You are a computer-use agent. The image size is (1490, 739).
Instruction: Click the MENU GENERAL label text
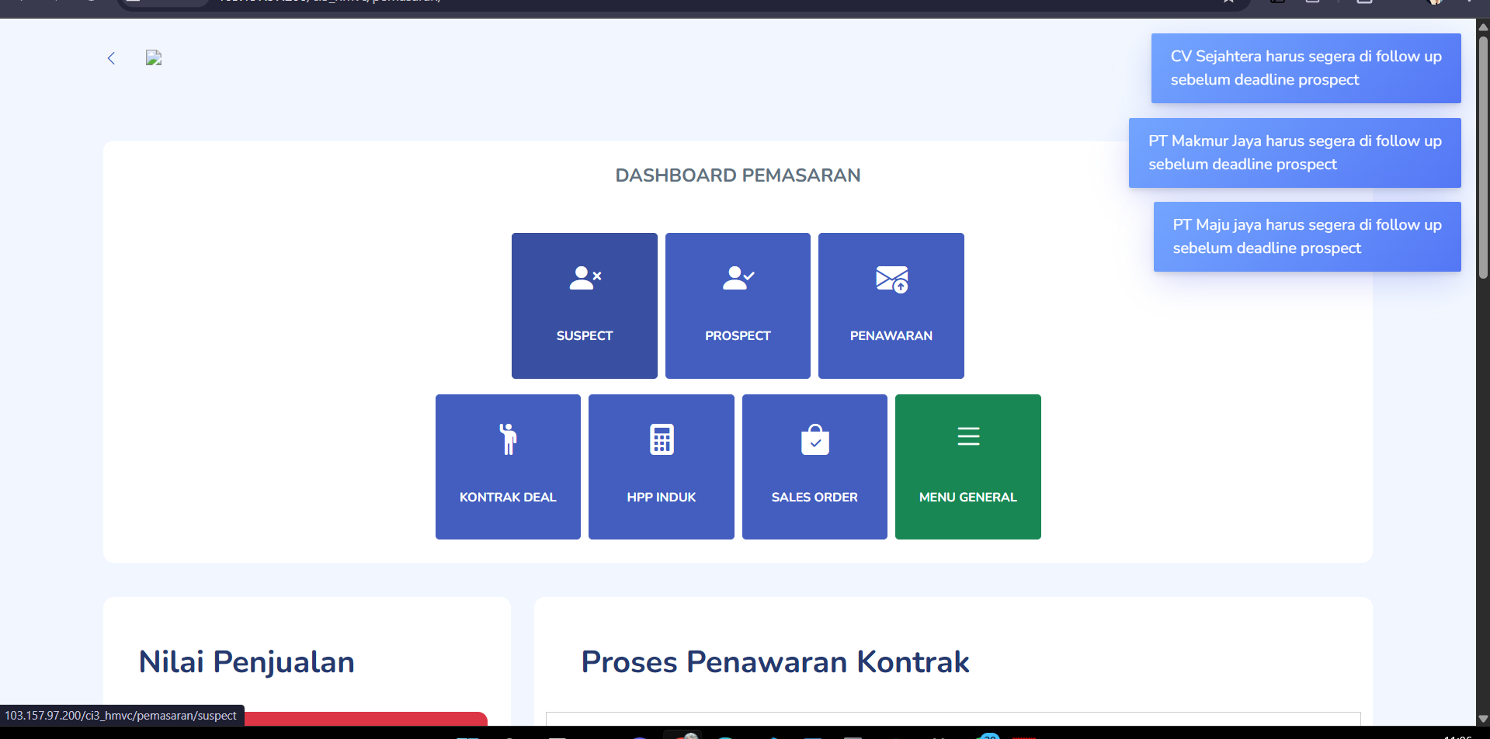click(967, 497)
